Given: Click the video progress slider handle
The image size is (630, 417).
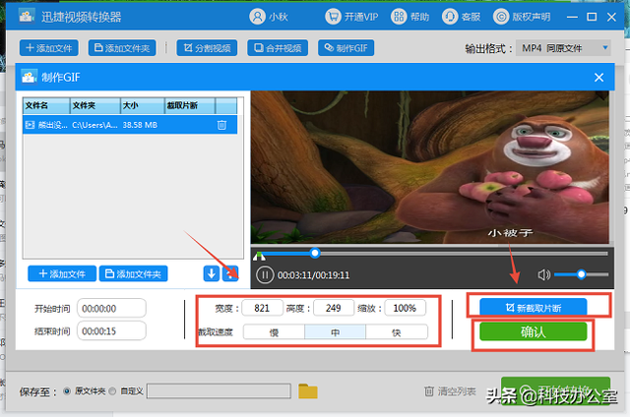Looking at the screenshot, I should click(315, 253).
